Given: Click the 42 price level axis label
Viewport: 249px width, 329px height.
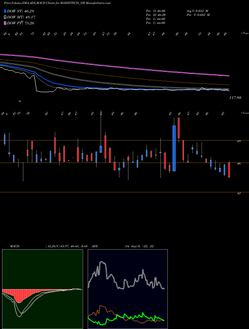Looking at the screenshot, I should click(239, 193).
